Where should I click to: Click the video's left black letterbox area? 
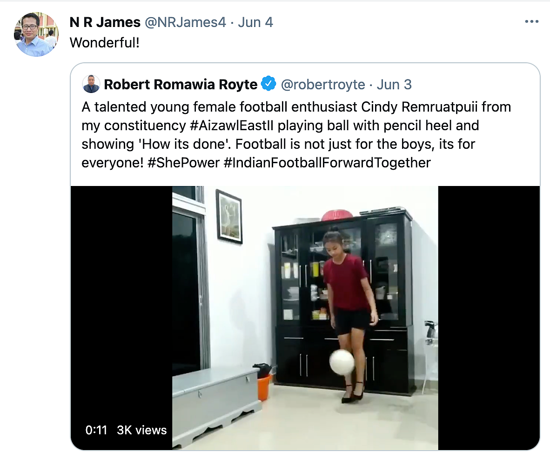click(x=121, y=305)
